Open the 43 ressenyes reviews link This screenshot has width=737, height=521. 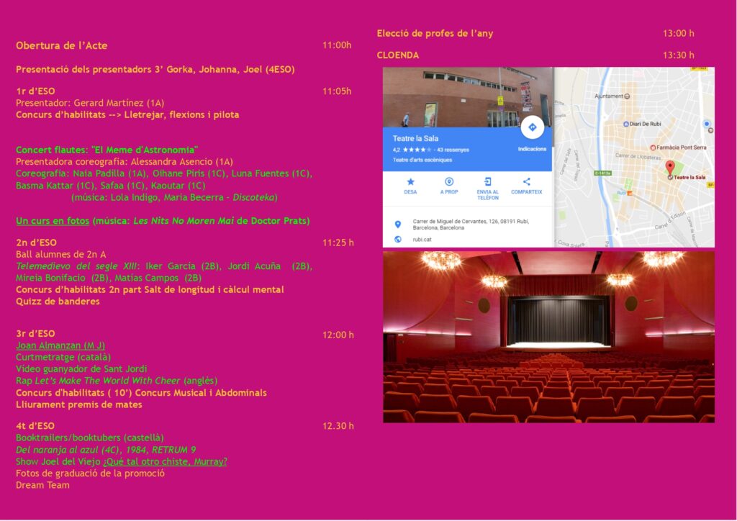pos(453,150)
